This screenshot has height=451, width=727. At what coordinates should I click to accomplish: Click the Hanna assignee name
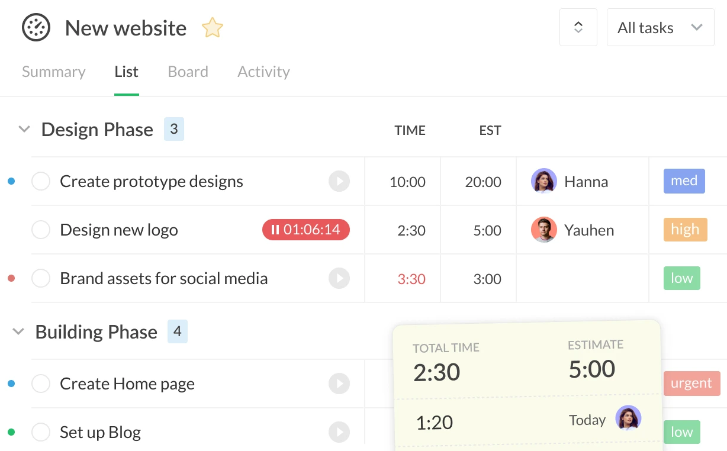(586, 181)
